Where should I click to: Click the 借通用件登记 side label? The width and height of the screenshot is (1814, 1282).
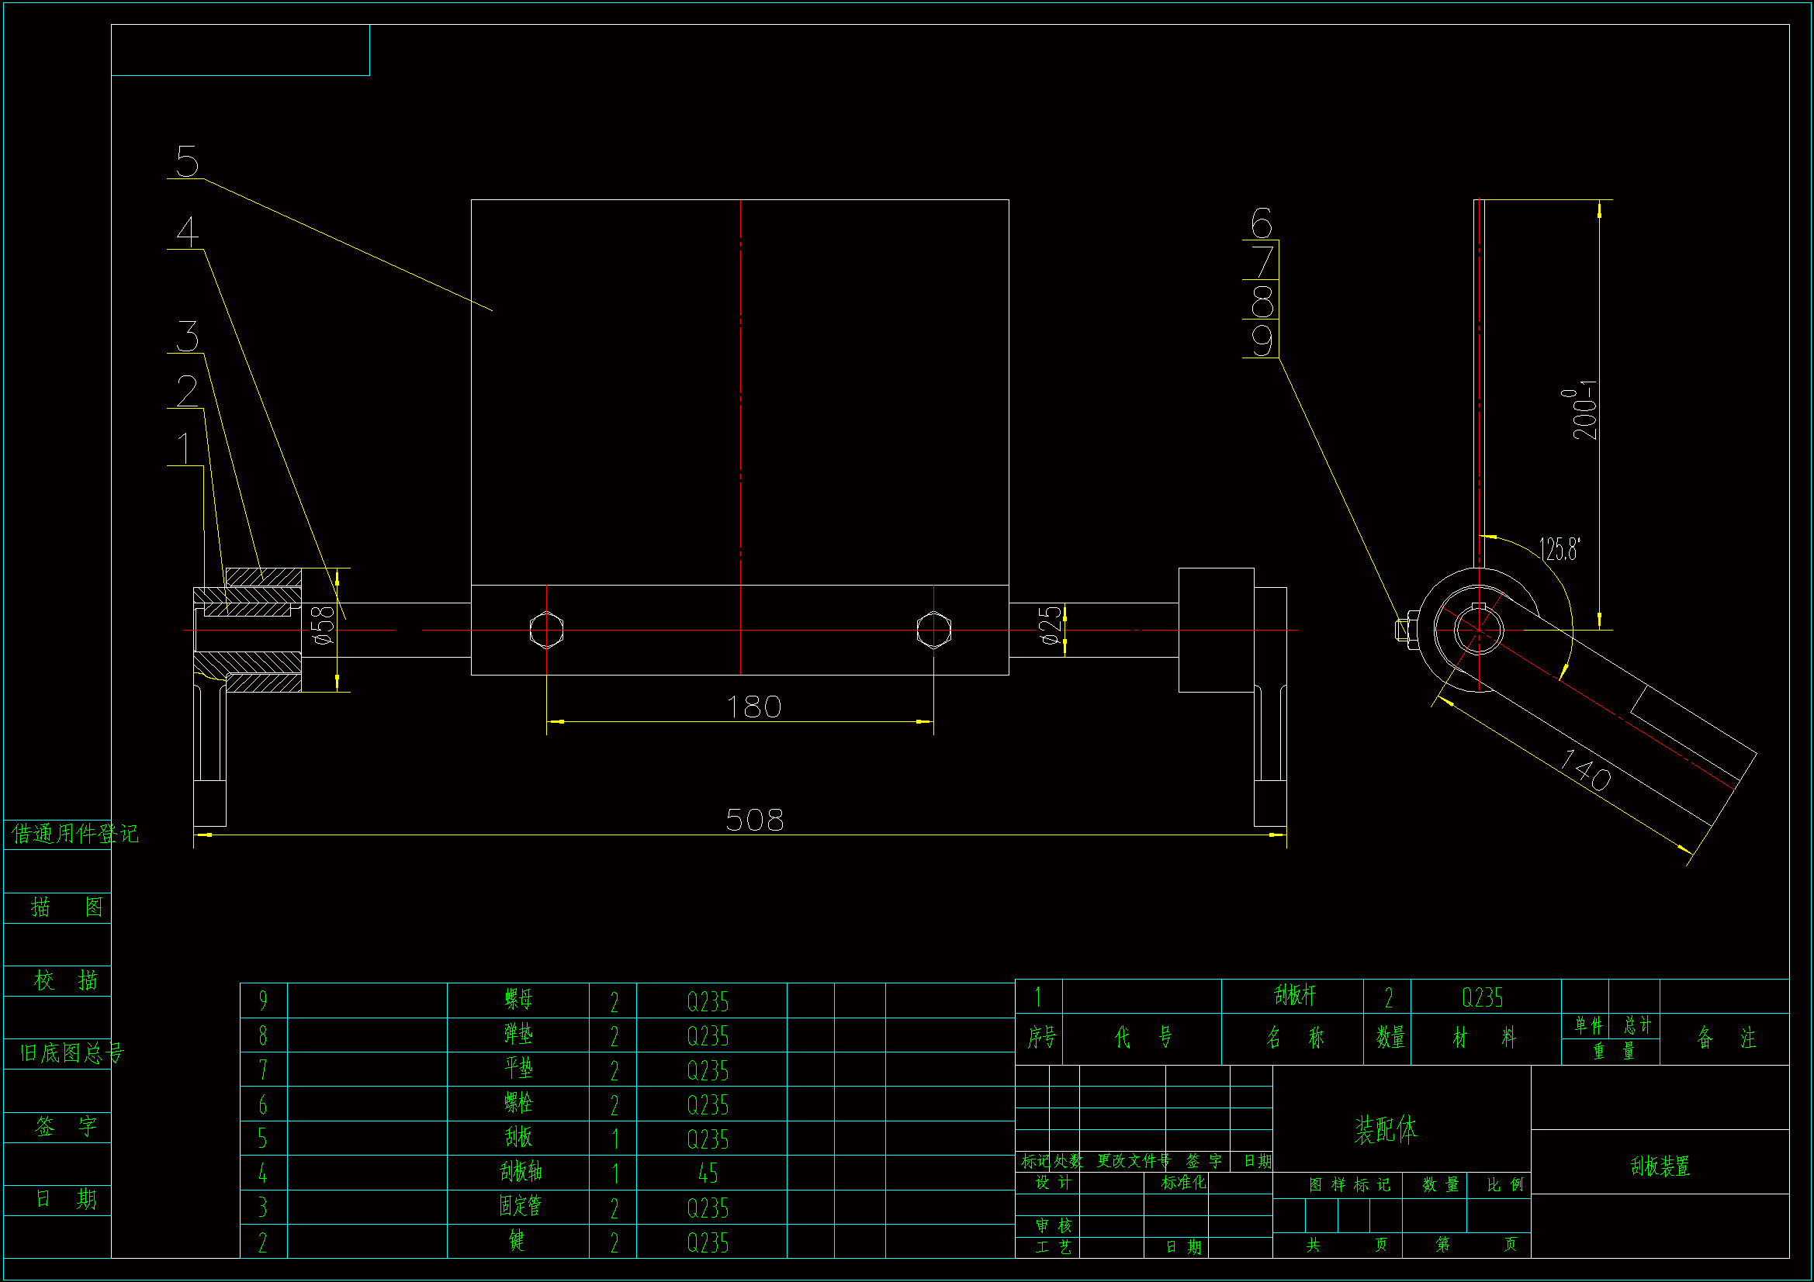click(74, 834)
